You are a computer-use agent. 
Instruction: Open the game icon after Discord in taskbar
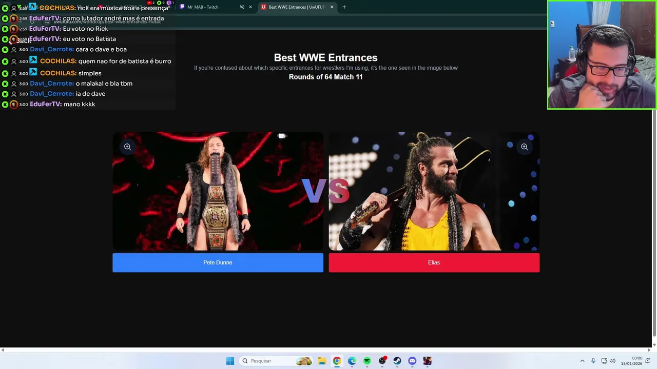click(427, 361)
